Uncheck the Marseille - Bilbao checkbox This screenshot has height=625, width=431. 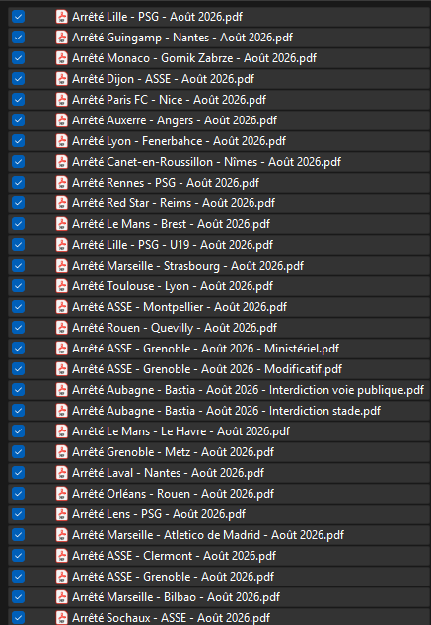(x=18, y=596)
